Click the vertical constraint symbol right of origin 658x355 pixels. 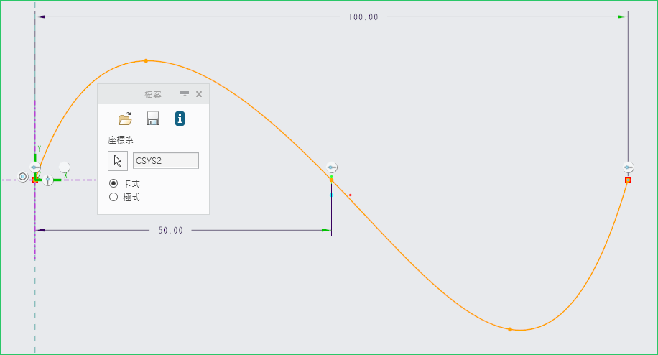[48, 180]
